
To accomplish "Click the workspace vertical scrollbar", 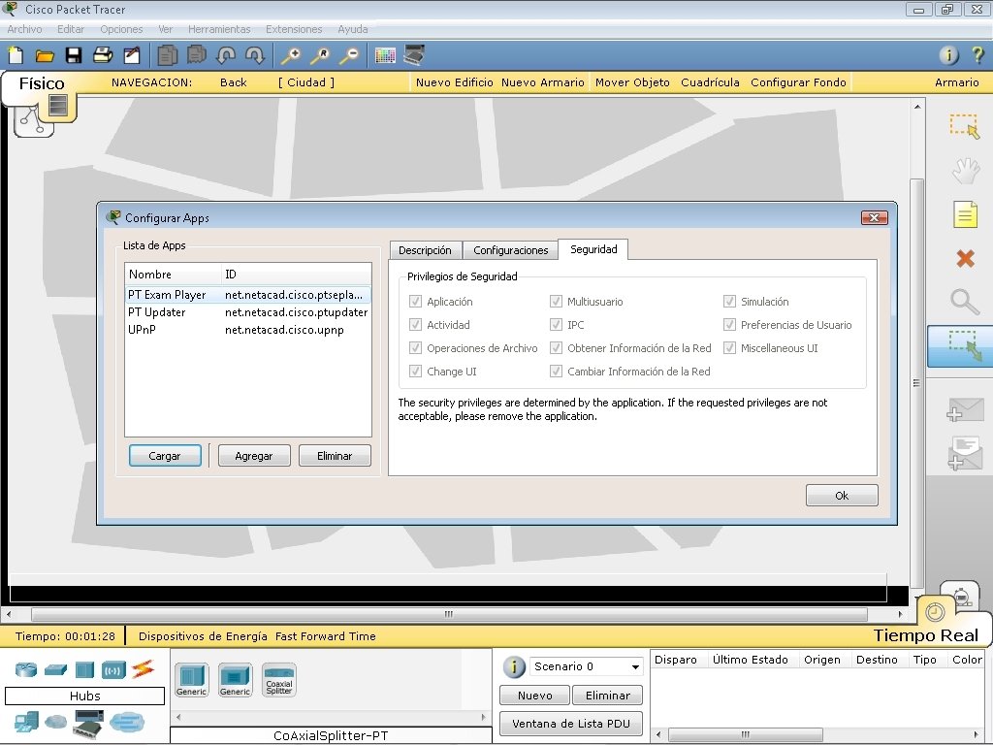I will 916,383.
